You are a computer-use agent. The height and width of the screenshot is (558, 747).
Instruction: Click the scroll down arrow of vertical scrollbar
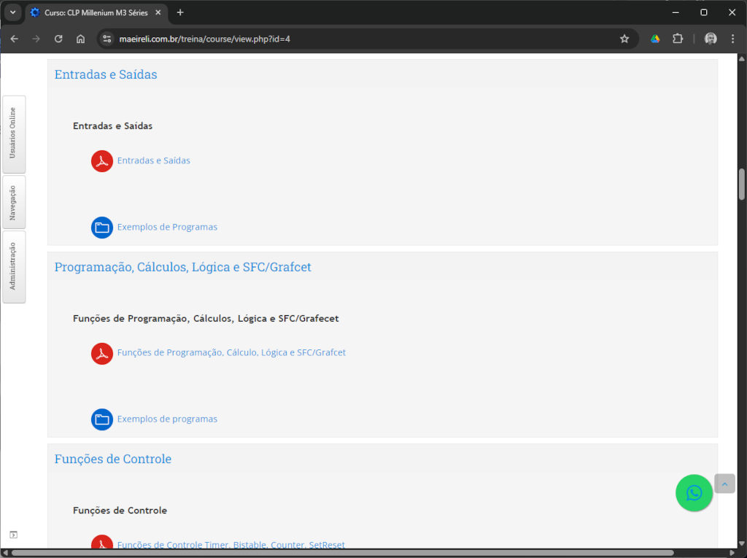tap(742, 543)
